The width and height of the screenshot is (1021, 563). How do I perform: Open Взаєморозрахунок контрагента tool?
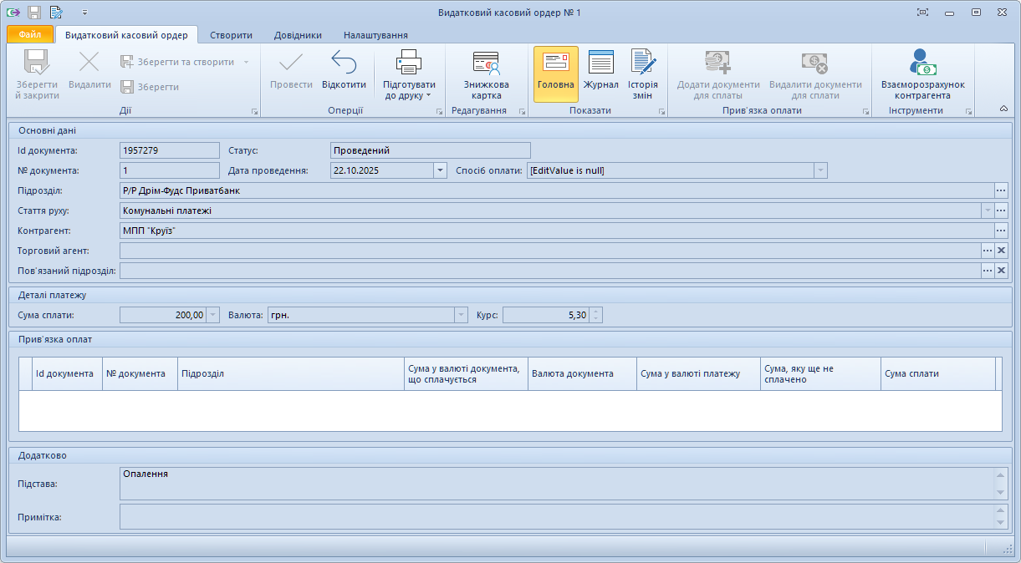coord(922,74)
